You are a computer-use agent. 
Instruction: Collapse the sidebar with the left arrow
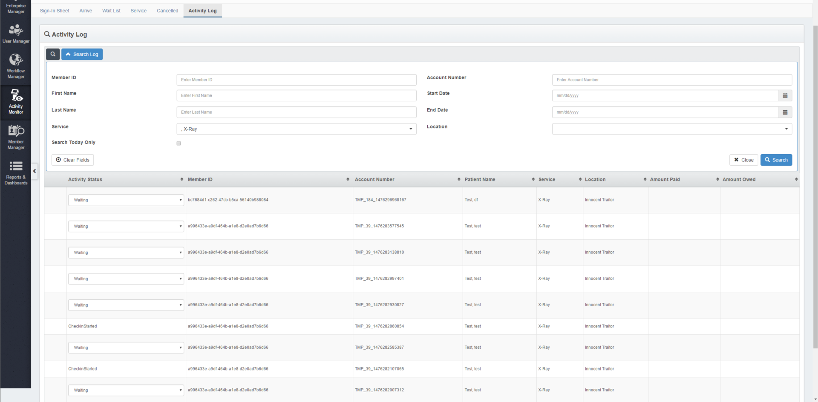tap(35, 171)
